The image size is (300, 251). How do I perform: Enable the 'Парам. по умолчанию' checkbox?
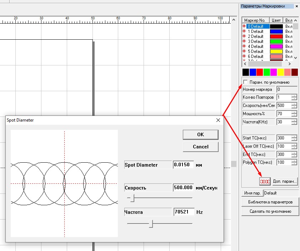tap(245, 82)
